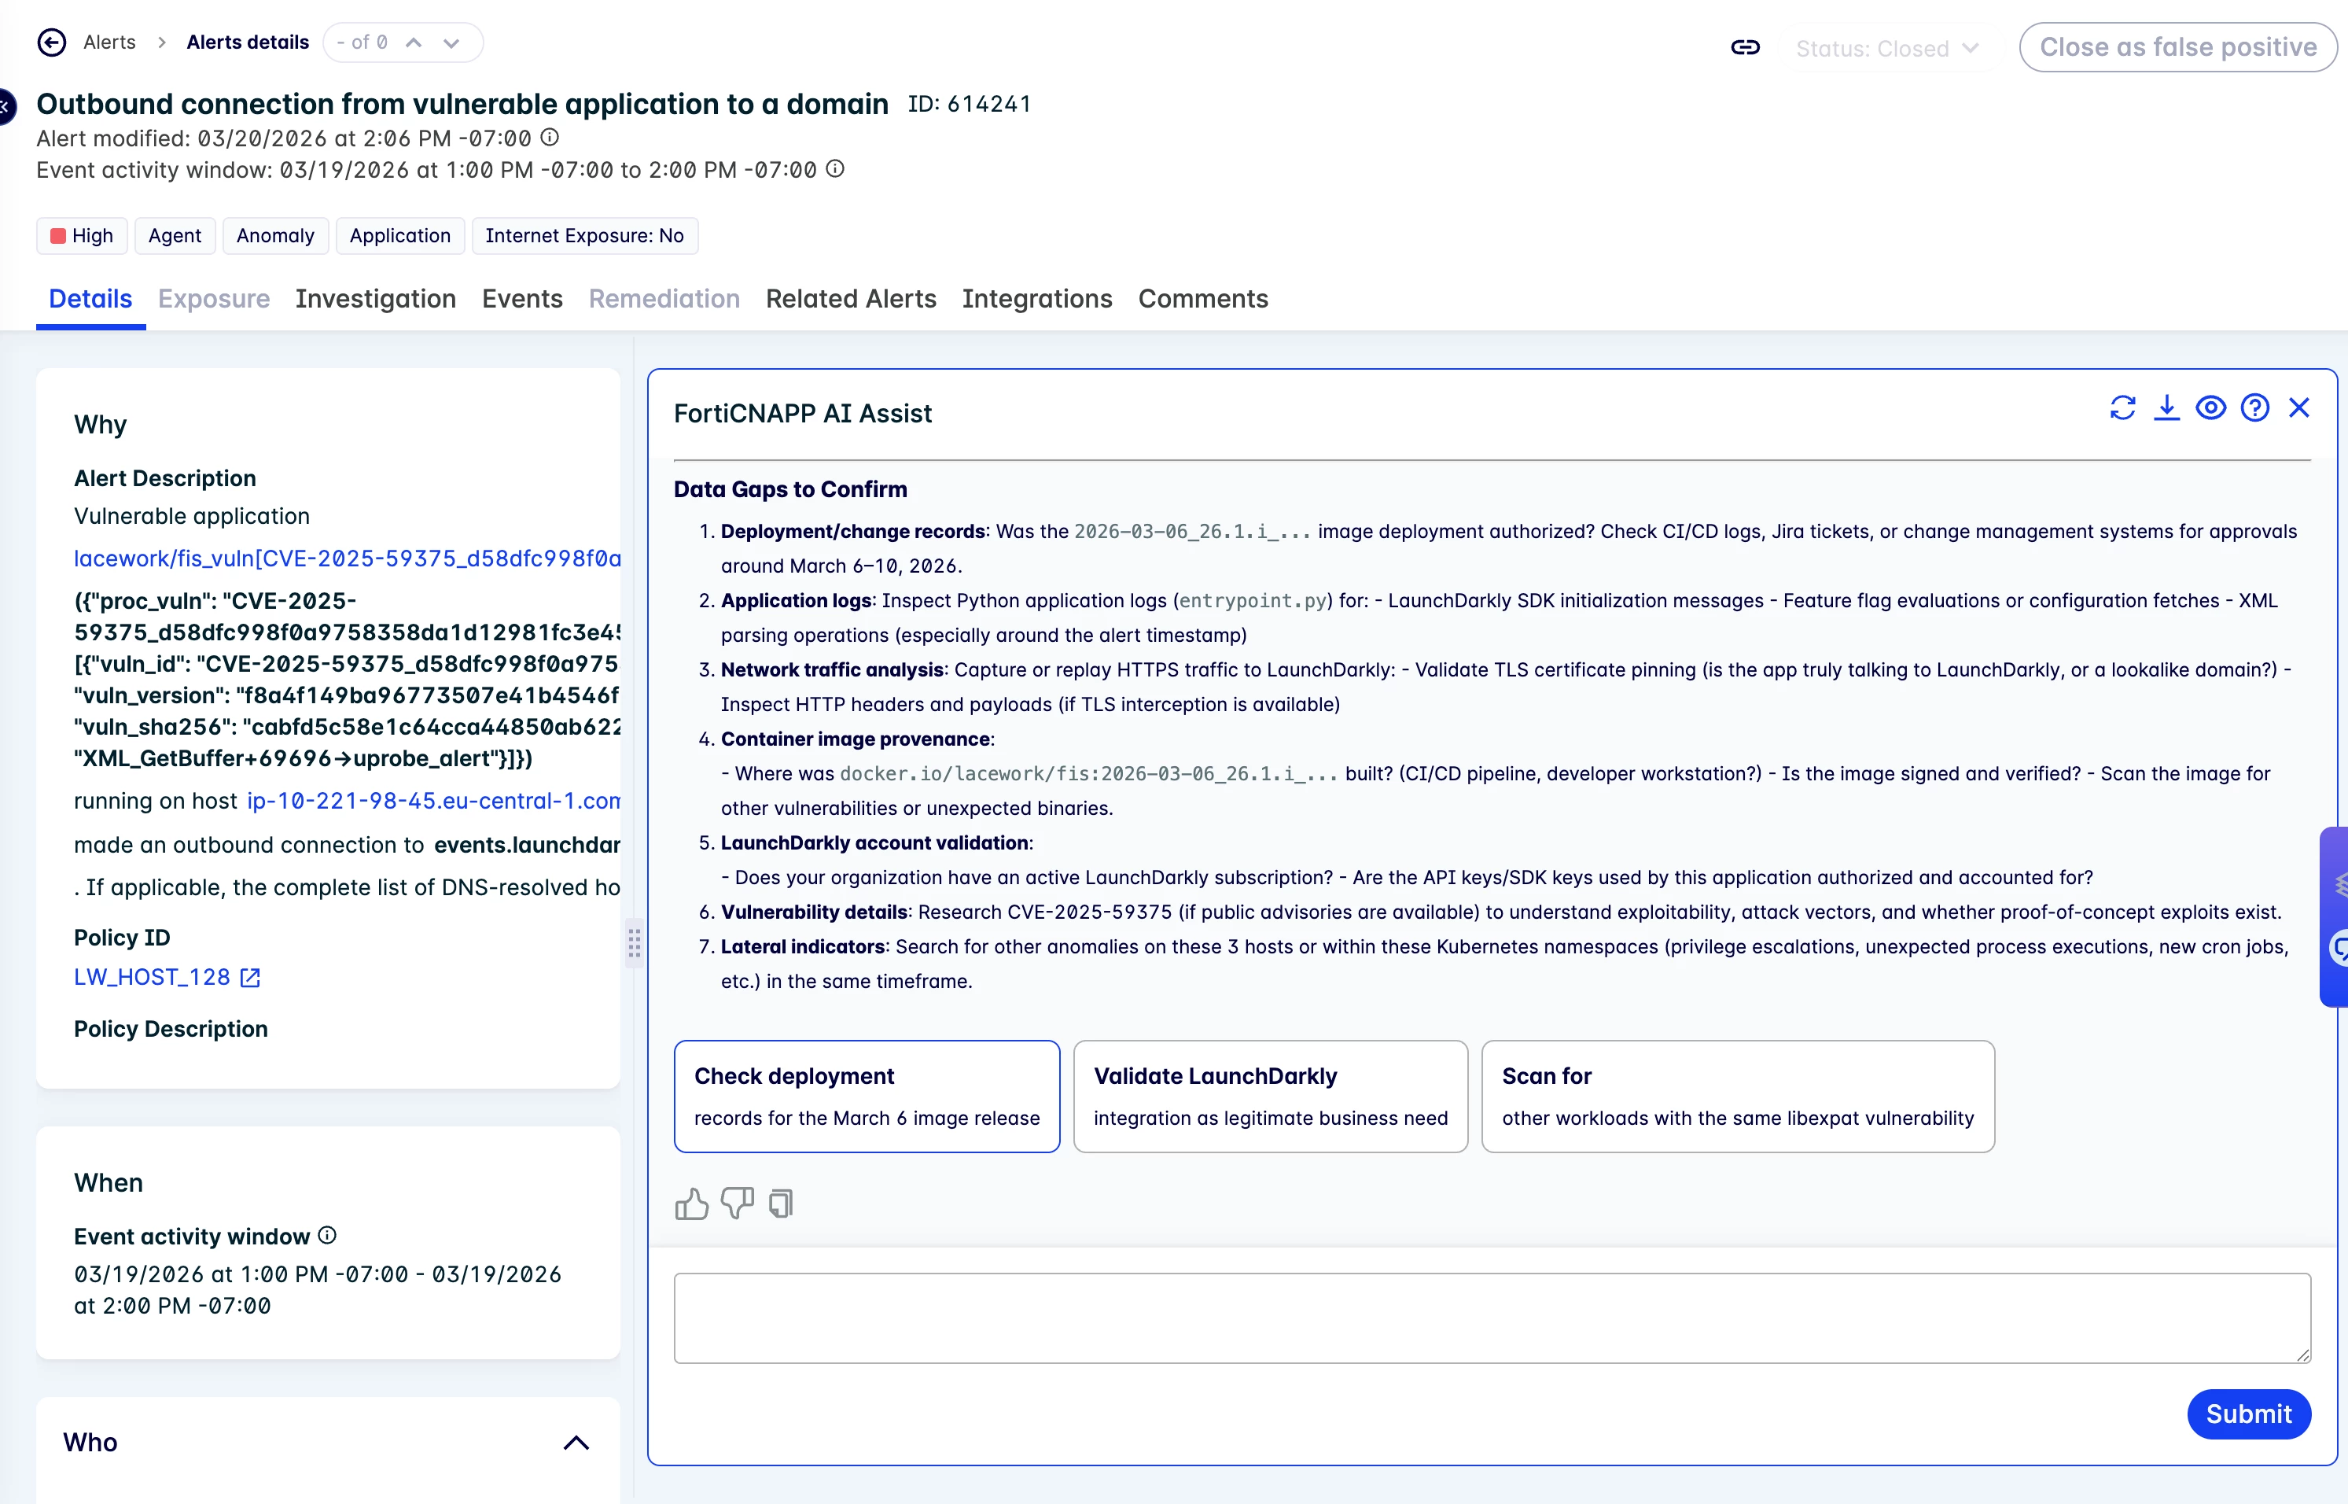
Task: Switch to the Details tab
Action: point(90,299)
